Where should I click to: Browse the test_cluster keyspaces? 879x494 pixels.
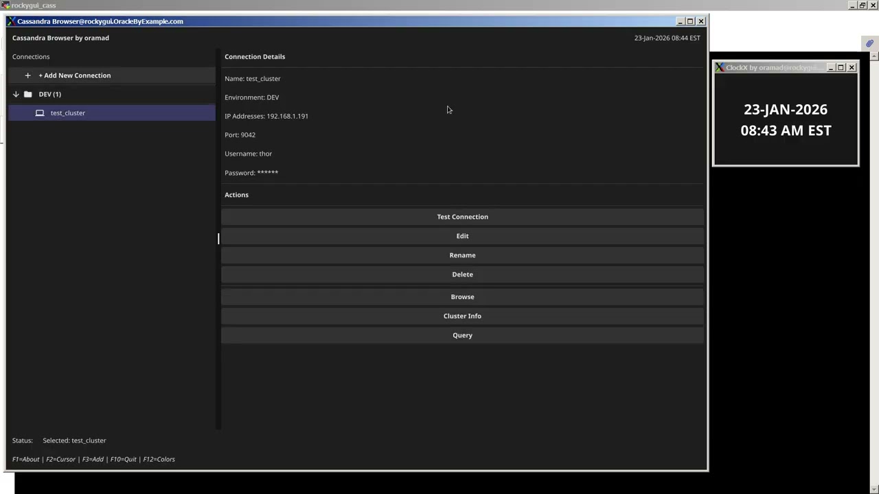click(462, 297)
